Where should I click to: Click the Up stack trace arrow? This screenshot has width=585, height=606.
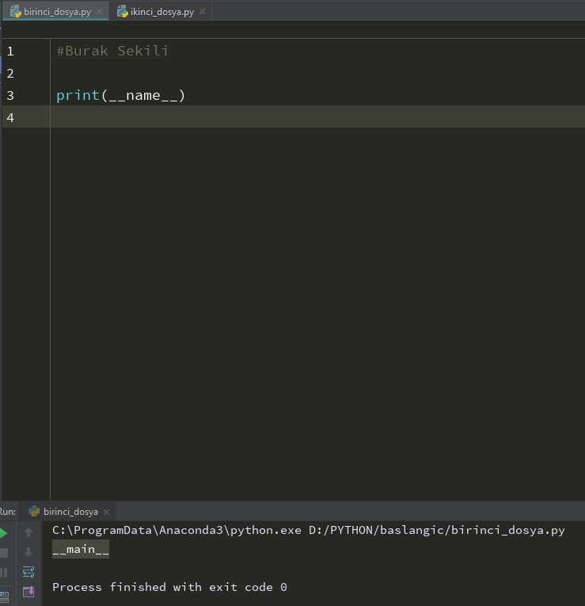(28, 532)
